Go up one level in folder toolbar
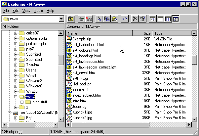Viewport: 199px width, 136px height. pyautogui.click(x=71, y=19)
